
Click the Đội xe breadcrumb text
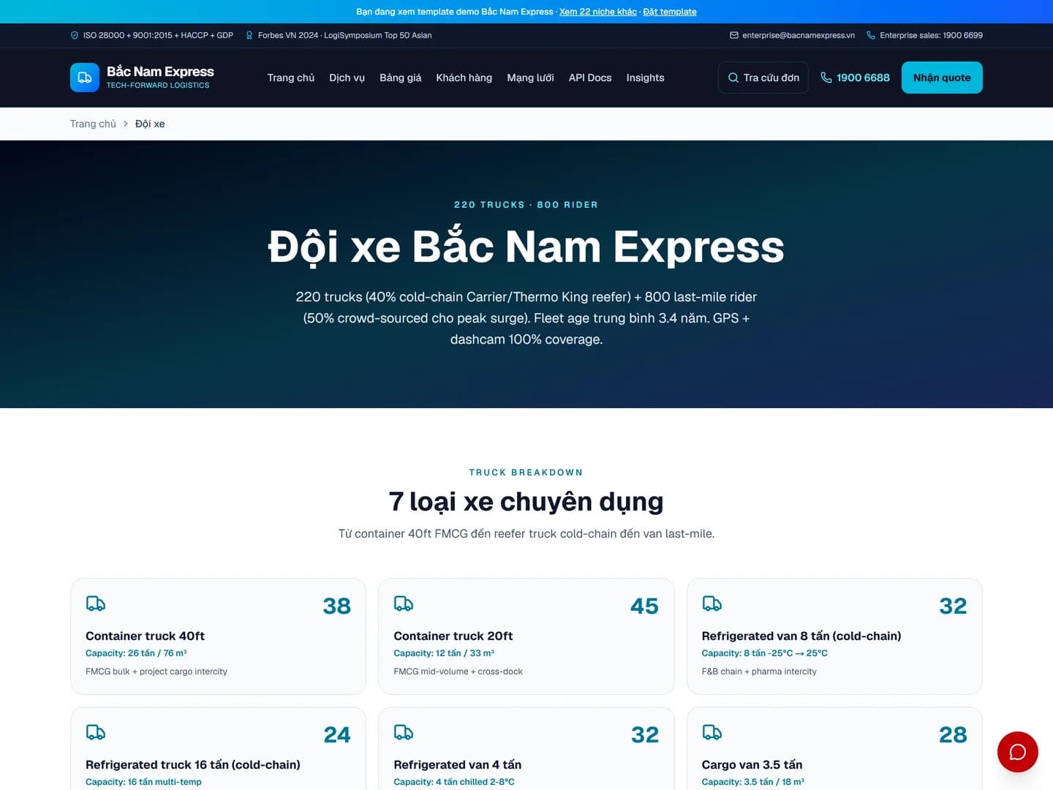150,124
